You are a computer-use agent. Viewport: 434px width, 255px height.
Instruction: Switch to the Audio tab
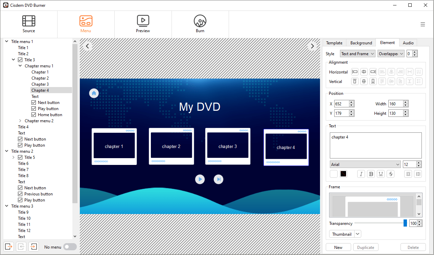point(408,43)
